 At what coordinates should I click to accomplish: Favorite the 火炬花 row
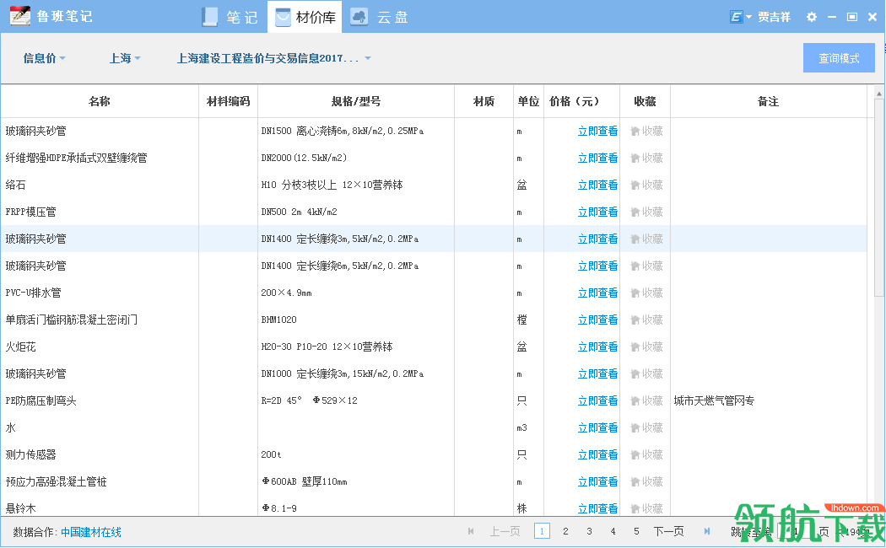point(646,347)
